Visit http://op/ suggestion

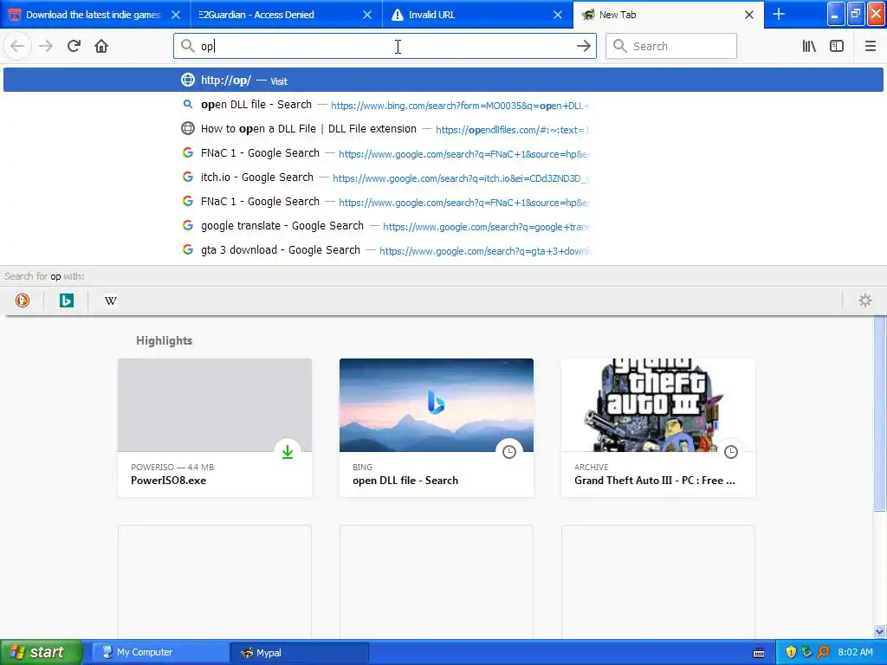(x=443, y=80)
